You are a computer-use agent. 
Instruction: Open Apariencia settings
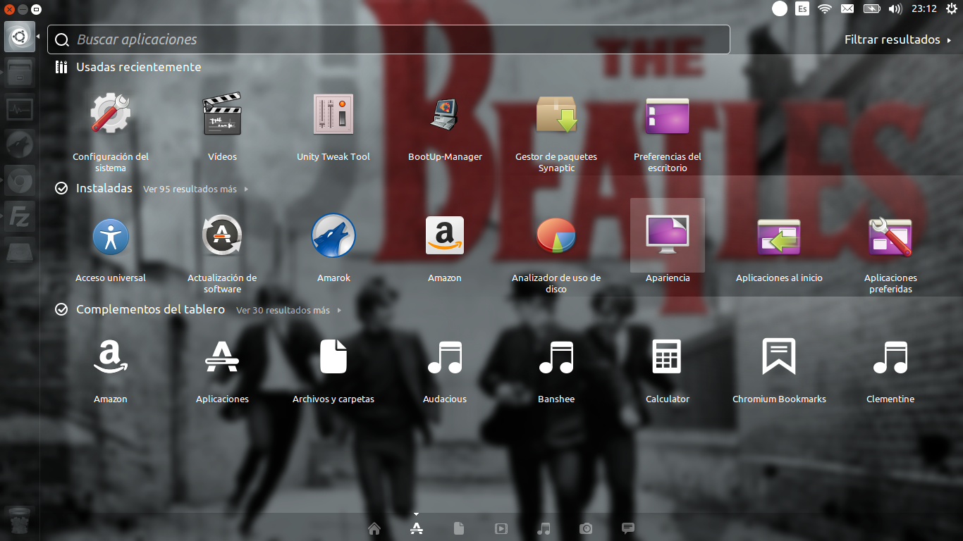pyautogui.click(x=668, y=235)
